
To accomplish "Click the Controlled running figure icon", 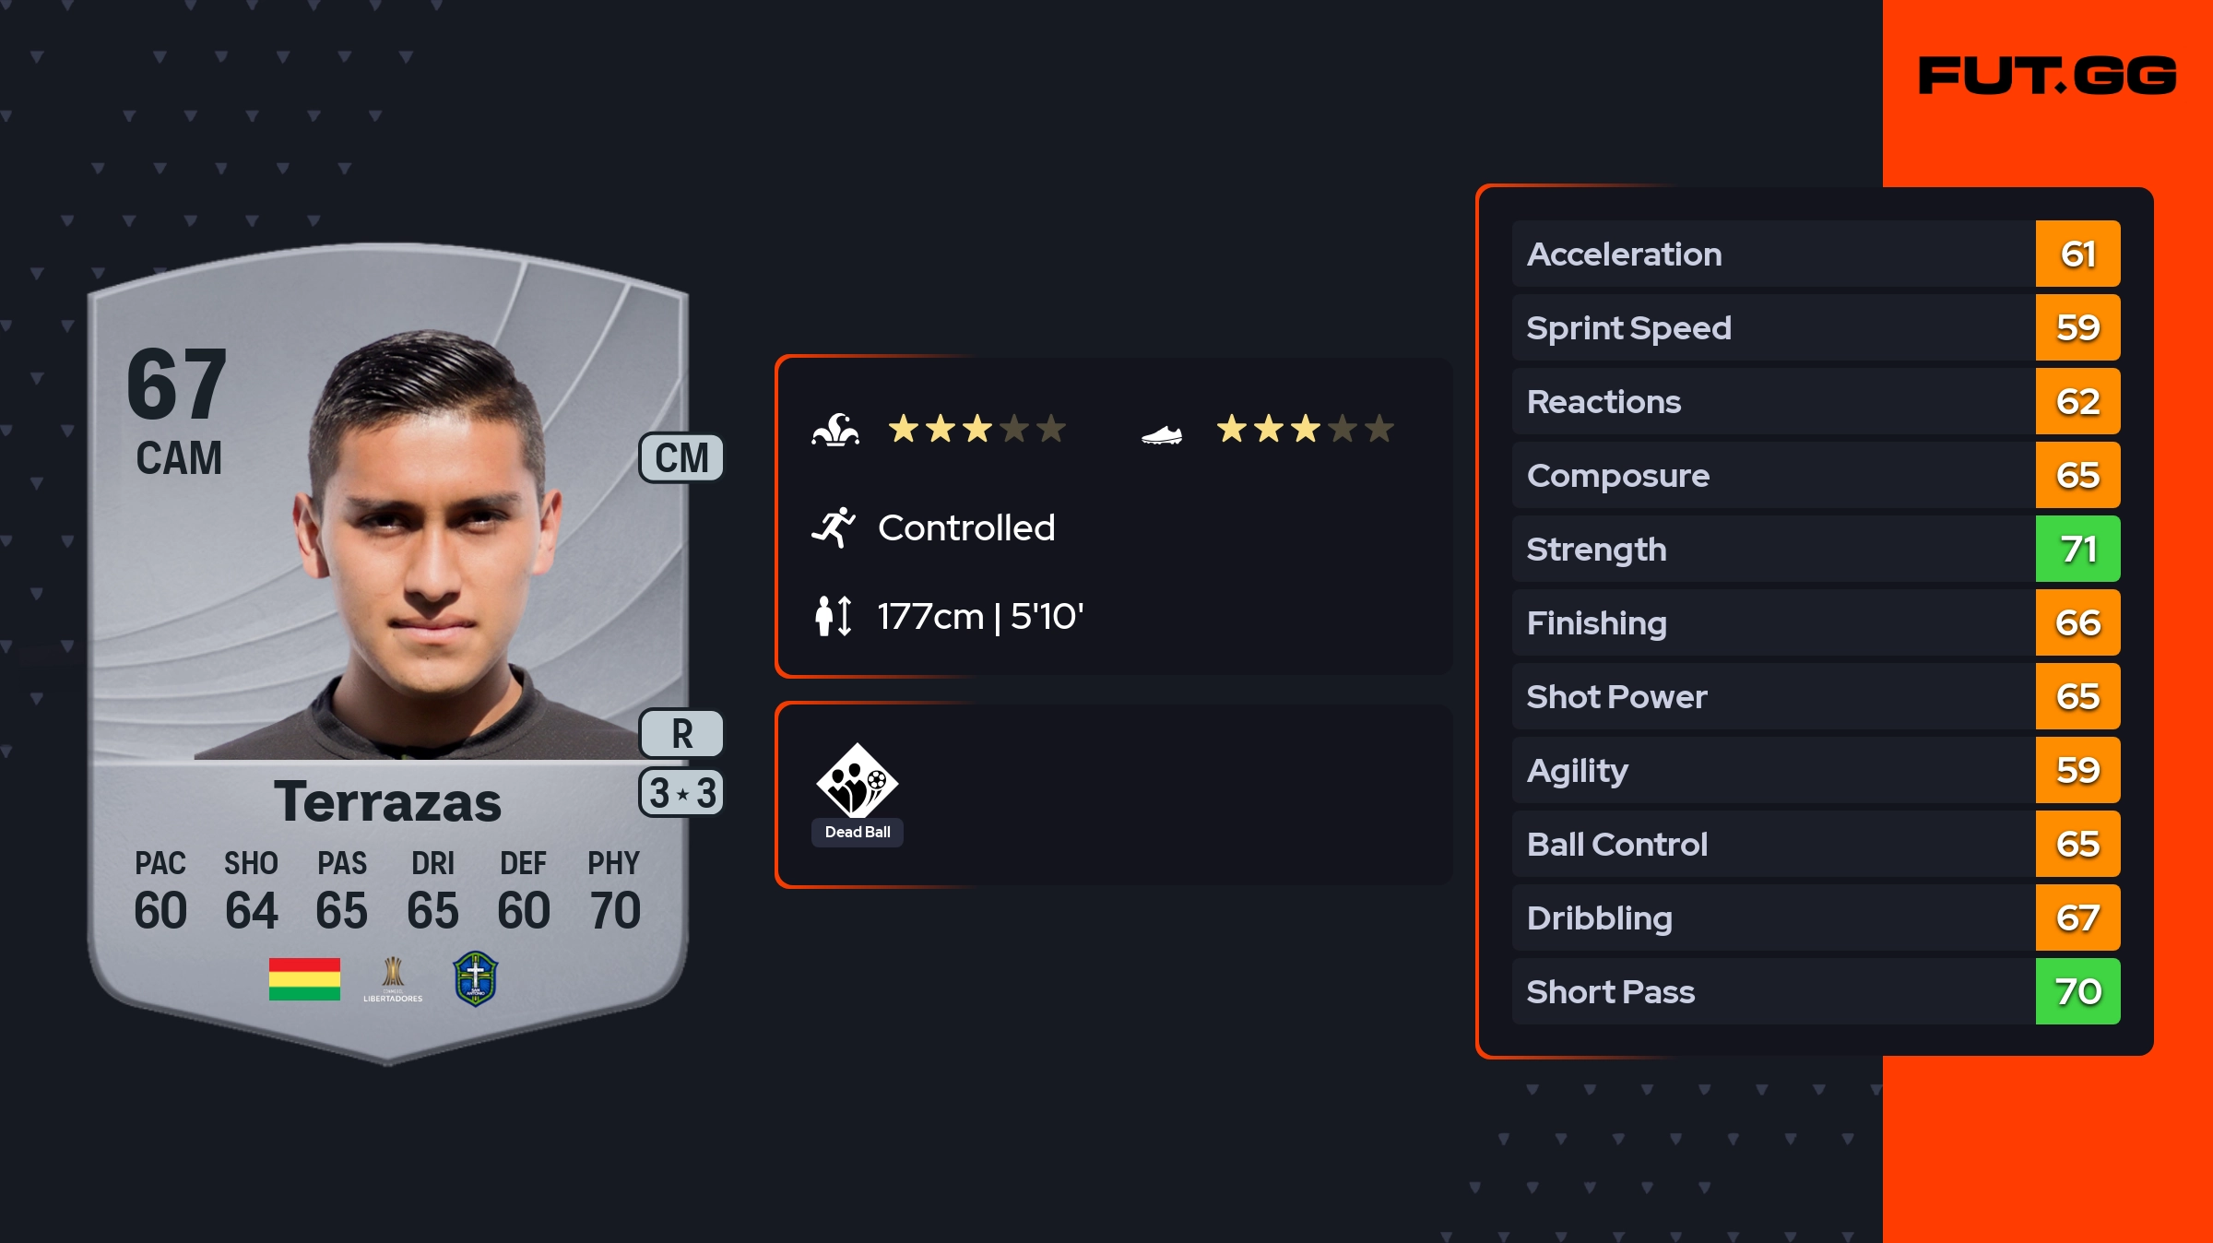I will [834, 527].
